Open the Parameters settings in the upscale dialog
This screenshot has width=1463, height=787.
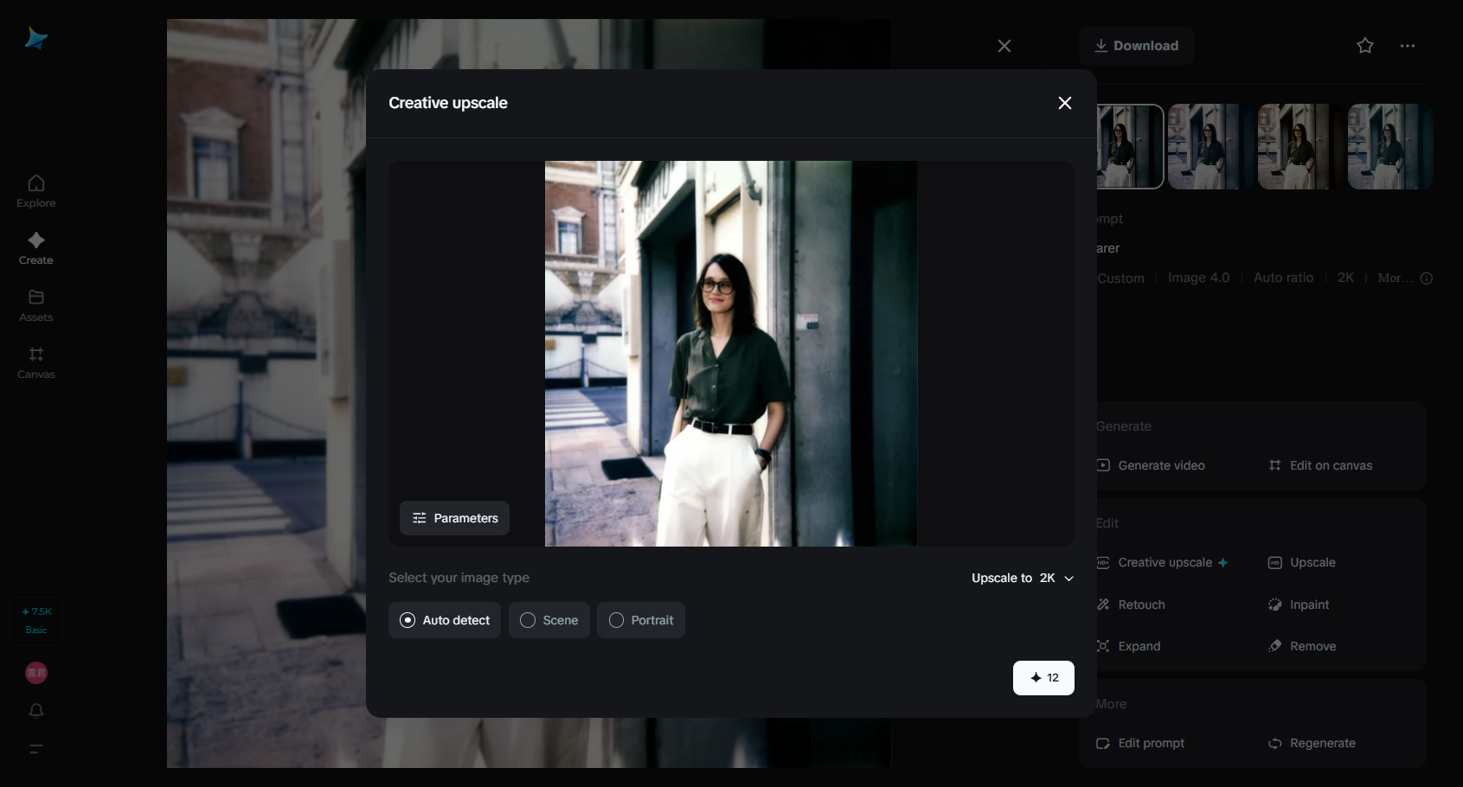(x=454, y=518)
